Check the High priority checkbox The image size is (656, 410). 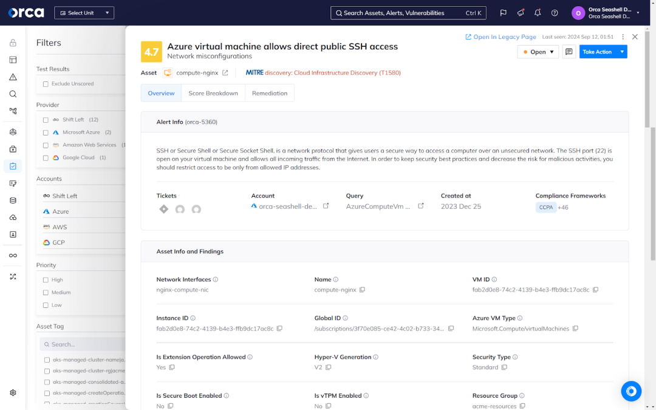click(x=46, y=280)
